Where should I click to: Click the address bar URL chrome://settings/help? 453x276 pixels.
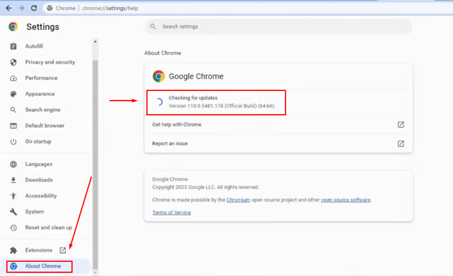pyautogui.click(x=110, y=8)
